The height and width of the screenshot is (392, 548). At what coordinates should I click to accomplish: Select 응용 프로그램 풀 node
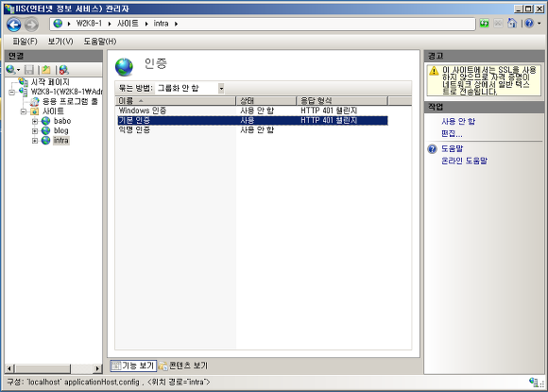click(70, 101)
